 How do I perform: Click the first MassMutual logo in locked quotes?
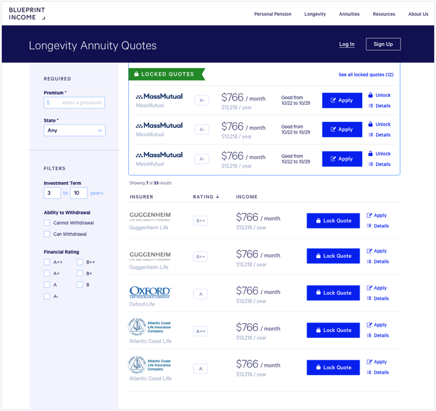point(159,96)
